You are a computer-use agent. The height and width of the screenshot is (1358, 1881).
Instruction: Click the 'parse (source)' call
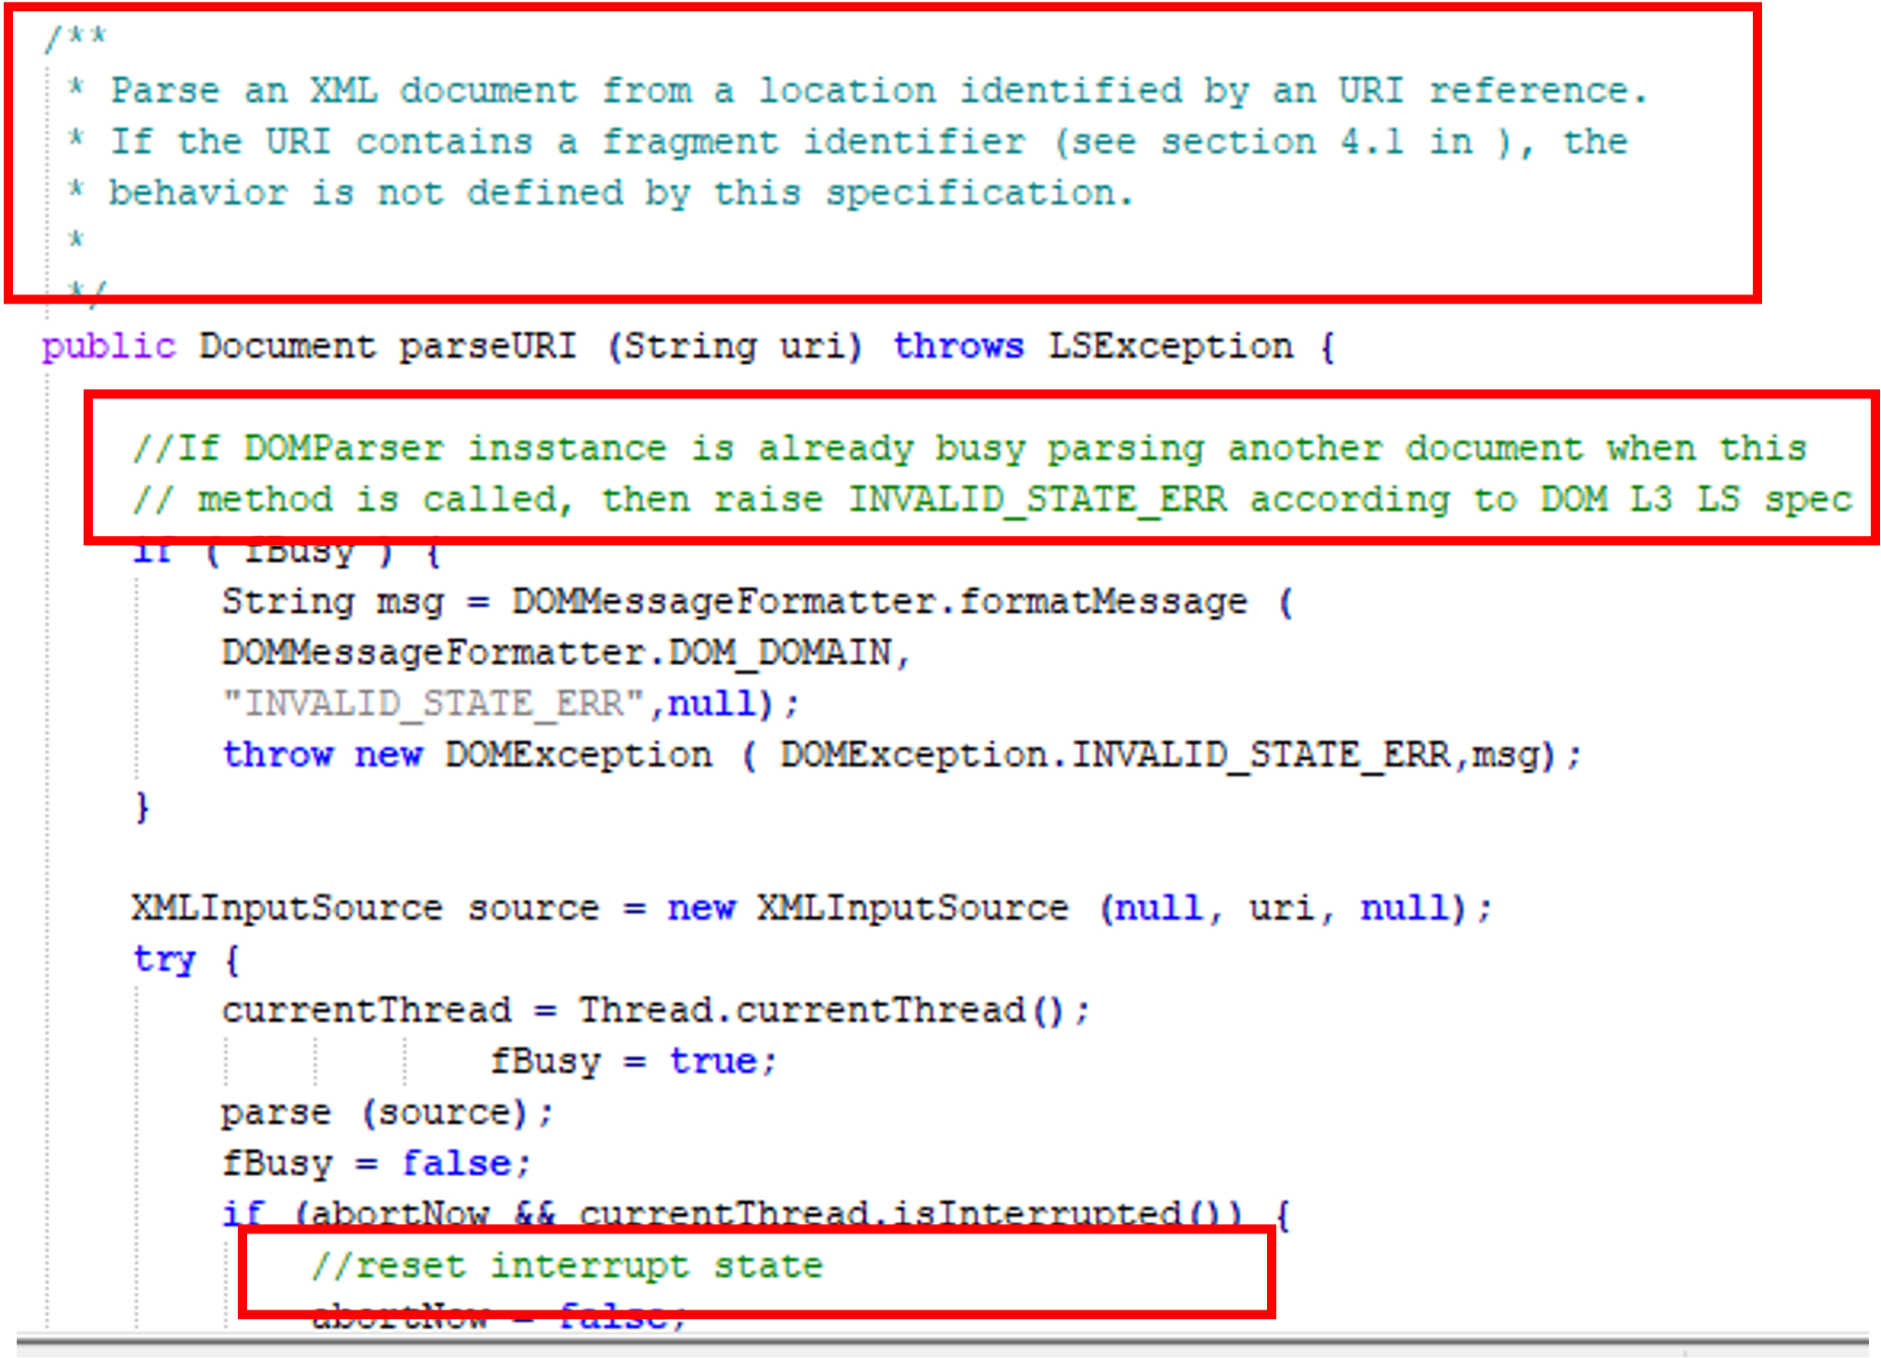pyautogui.click(x=385, y=1112)
